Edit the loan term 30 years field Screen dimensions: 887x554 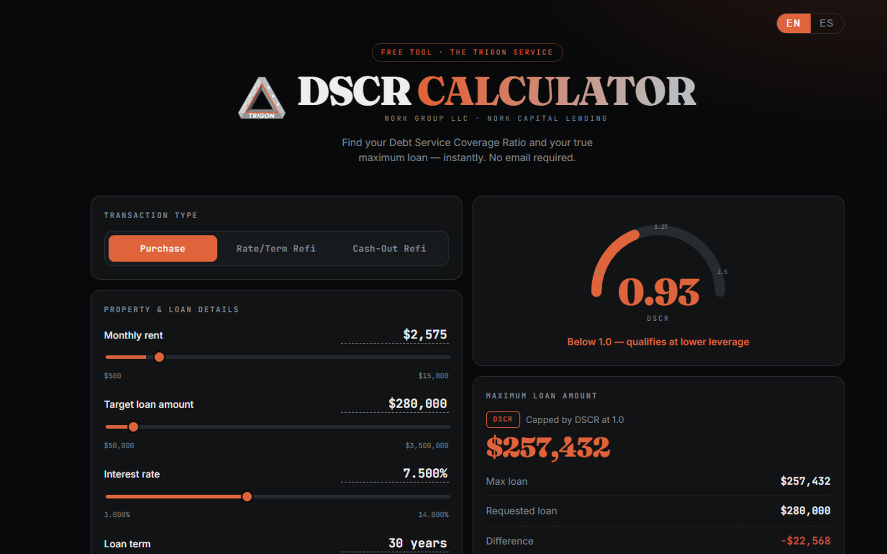(395, 543)
